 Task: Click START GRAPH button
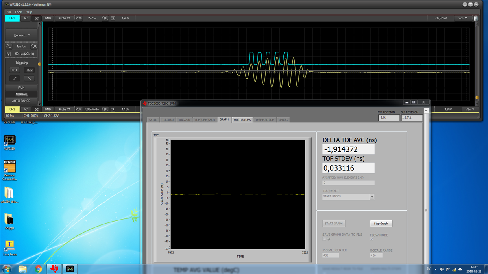(334, 224)
